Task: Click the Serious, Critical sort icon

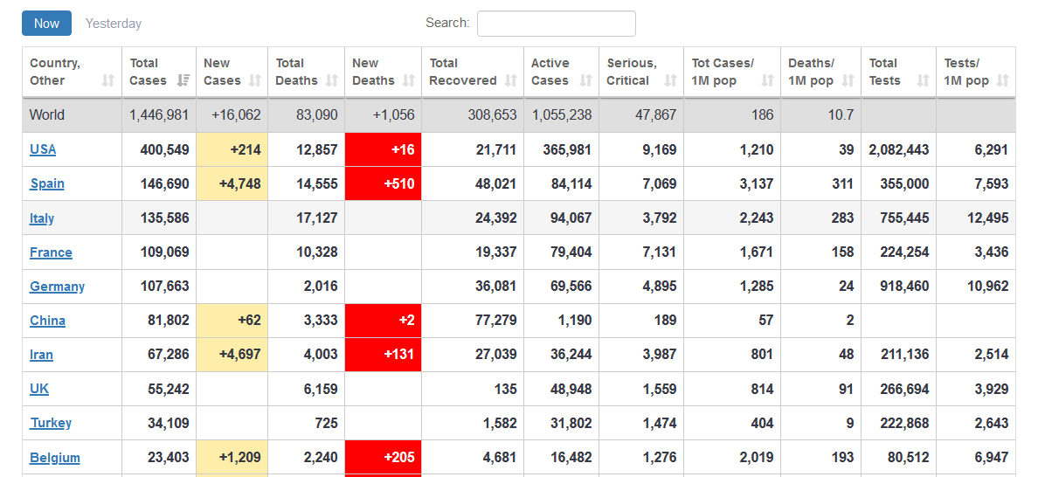Action: [670, 80]
